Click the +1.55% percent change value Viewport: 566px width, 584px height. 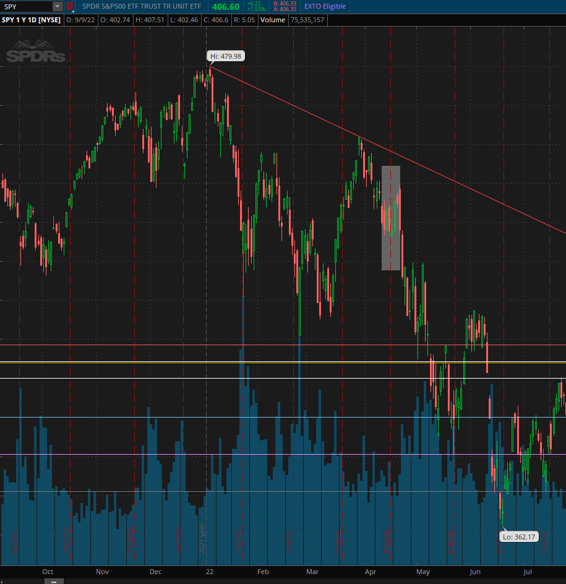pyautogui.click(x=256, y=9)
